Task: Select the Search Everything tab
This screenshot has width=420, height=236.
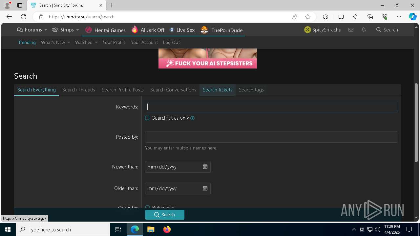Action: coord(36,90)
